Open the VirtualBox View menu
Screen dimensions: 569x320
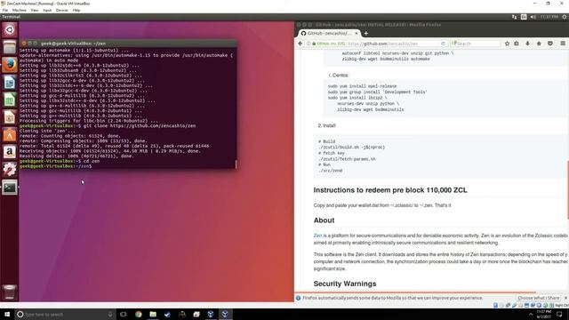[35, 10]
